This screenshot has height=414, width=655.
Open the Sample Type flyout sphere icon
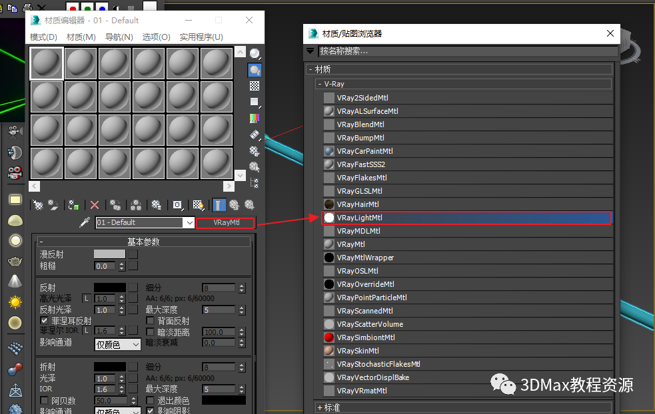coord(255,53)
